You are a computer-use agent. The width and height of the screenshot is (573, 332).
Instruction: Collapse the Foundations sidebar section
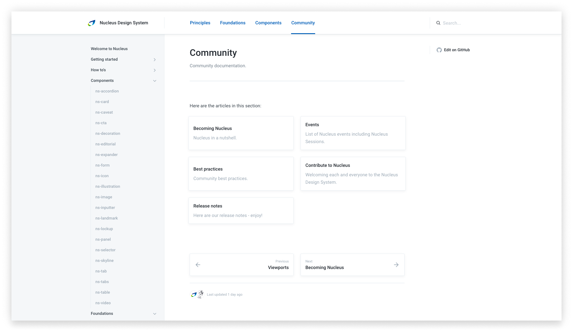(155, 314)
